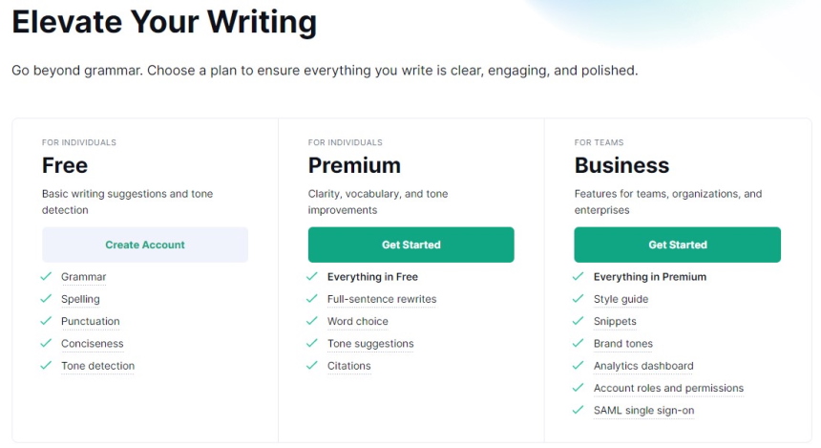Click the Premium plan heading
Image resolution: width=821 pixels, height=448 pixels.
pyautogui.click(x=354, y=165)
